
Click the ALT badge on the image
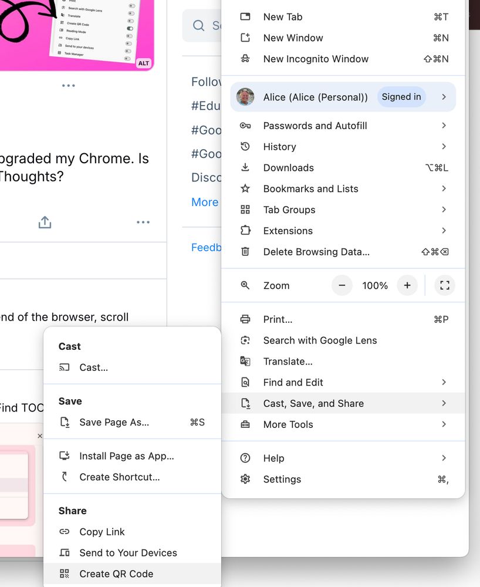[x=144, y=63]
